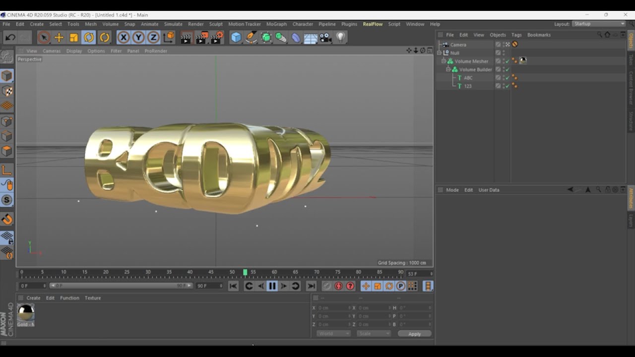Collapse the Volume Builder hierarchy
Image resolution: width=635 pixels, height=357 pixels.
pyautogui.click(x=448, y=69)
